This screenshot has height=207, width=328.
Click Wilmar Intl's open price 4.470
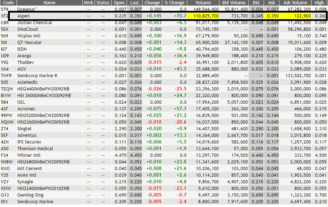coord(120,155)
